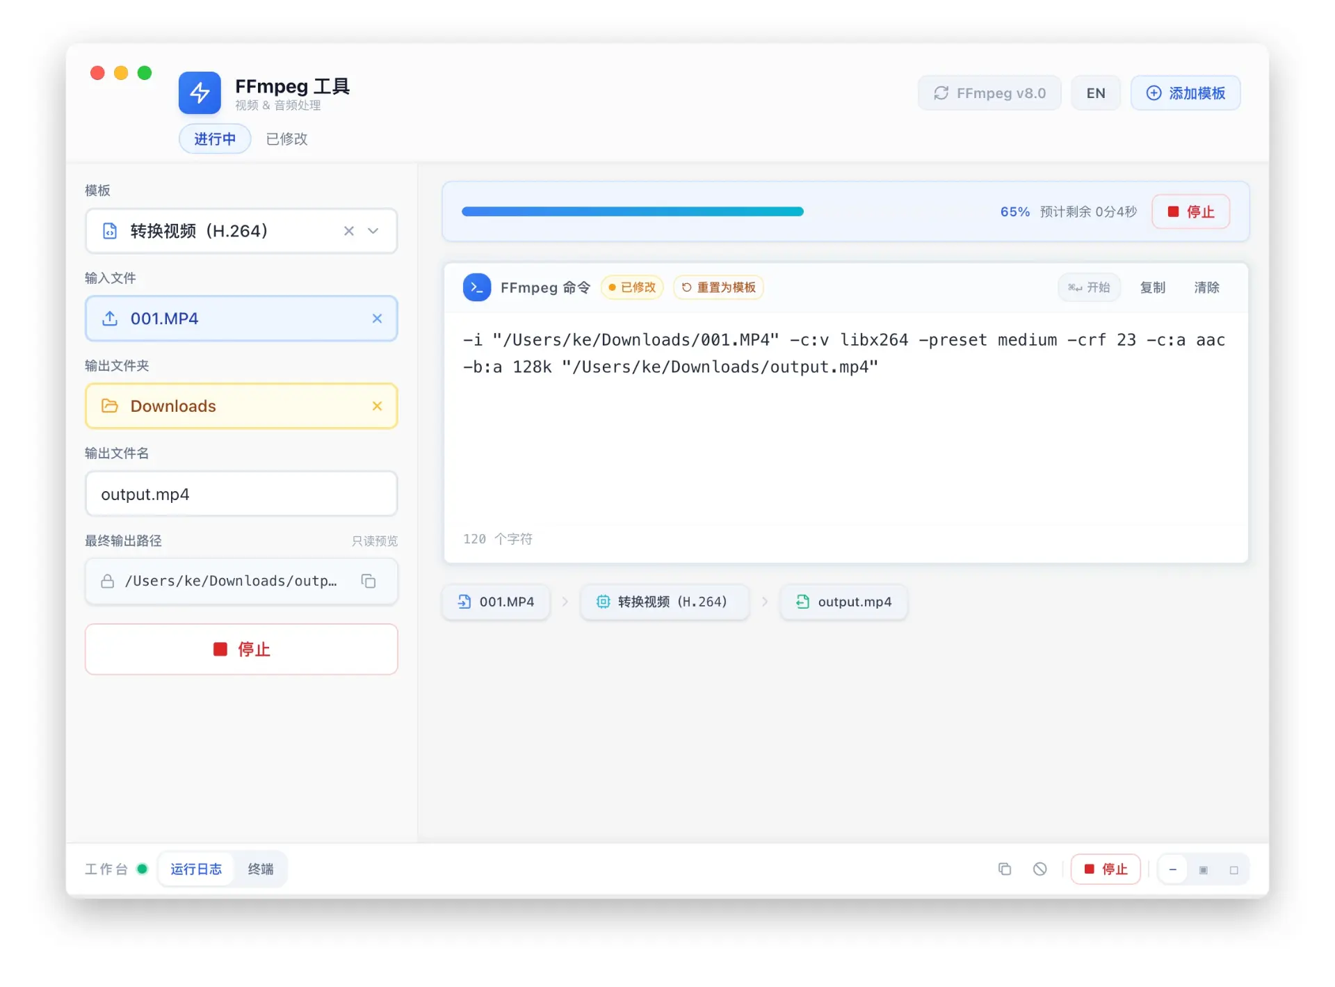Set the workbench panel to half height
This screenshot has width=1335, height=987.
tap(1204, 869)
